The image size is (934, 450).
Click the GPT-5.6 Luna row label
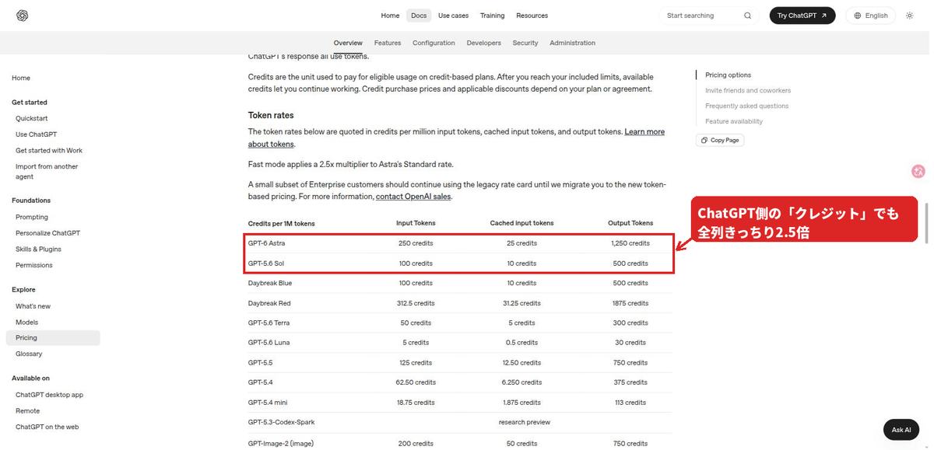(269, 343)
